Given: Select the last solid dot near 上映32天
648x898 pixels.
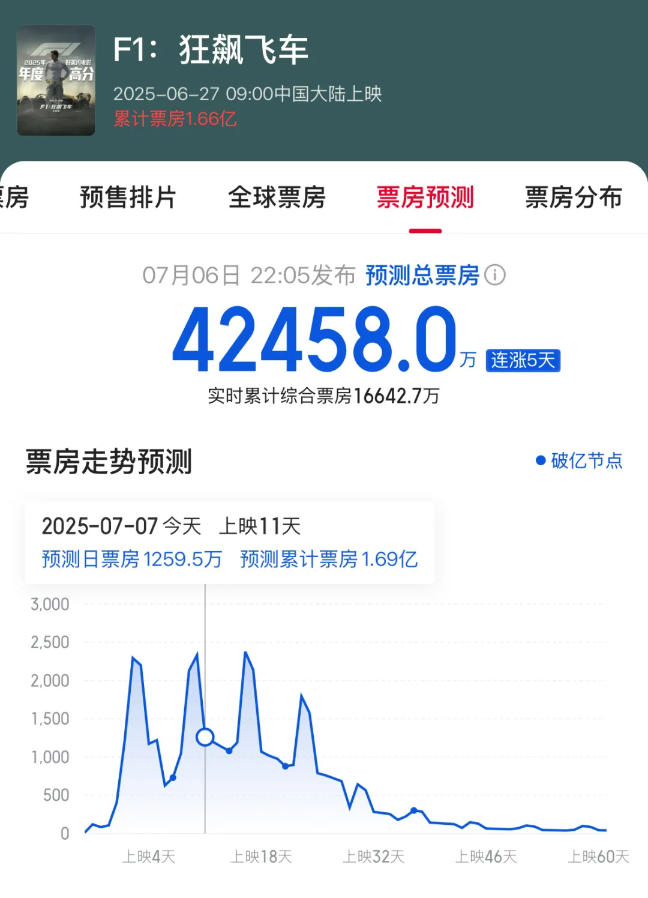Looking at the screenshot, I should tap(413, 810).
